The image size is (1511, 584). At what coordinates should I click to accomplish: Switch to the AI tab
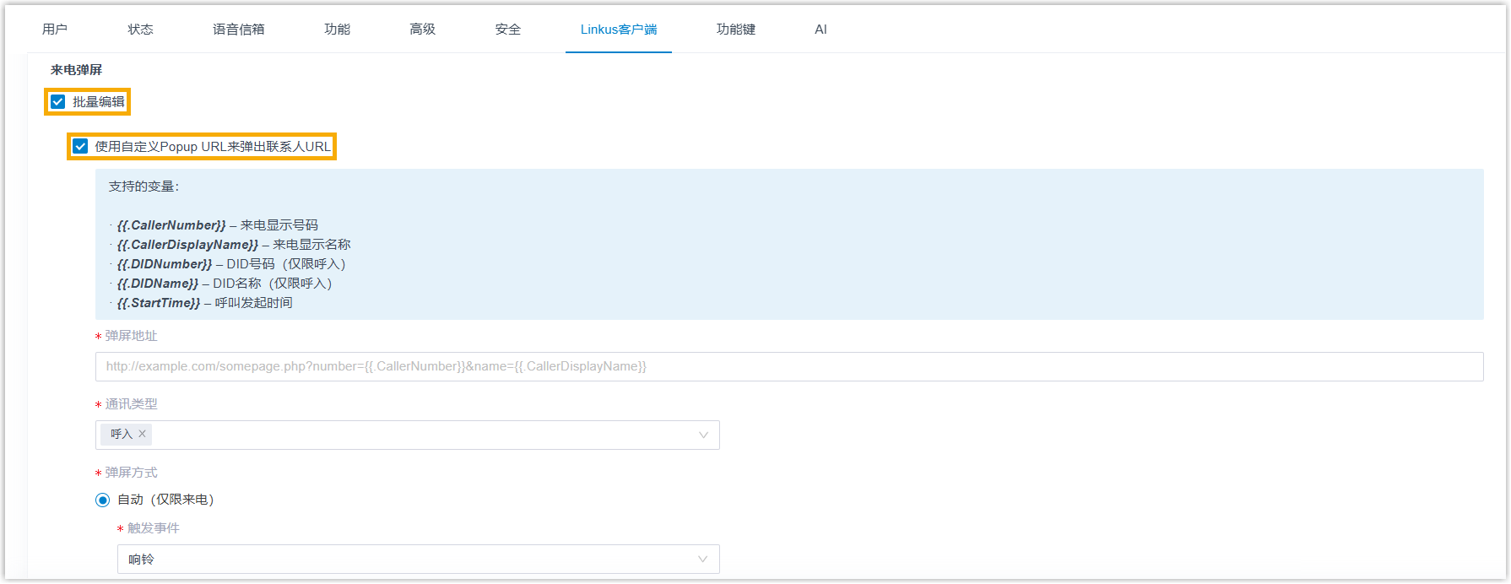820,30
